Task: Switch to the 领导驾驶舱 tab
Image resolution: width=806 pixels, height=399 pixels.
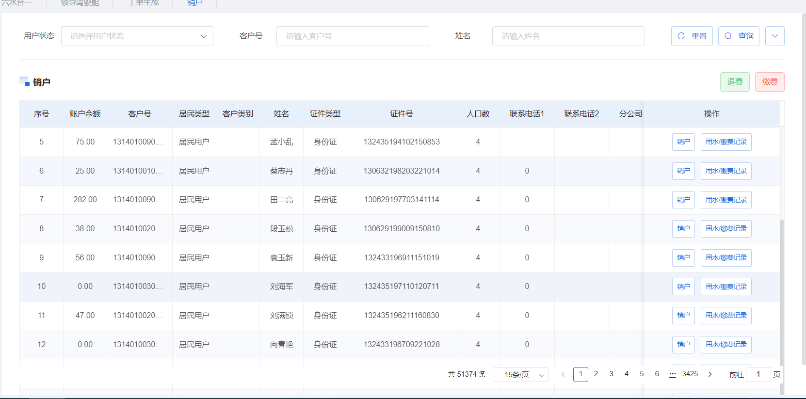Action: (80, 3)
